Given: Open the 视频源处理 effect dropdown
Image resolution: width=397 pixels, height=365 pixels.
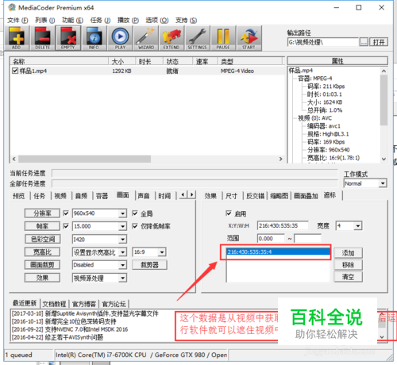Looking at the screenshot, I should pos(122,278).
